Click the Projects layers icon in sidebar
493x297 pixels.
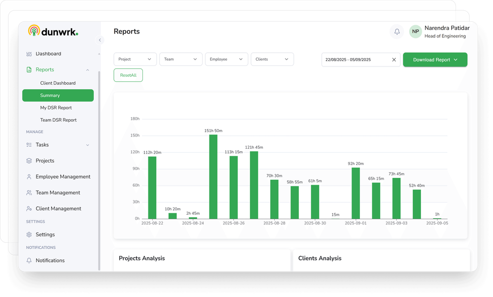[x=29, y=161]
